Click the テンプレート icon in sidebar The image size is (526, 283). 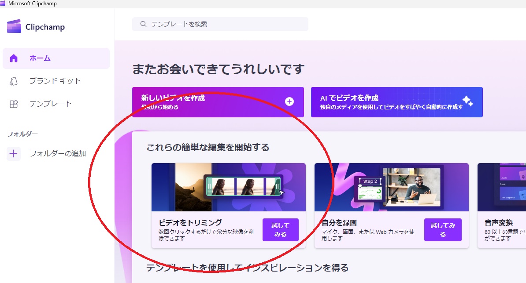(x=14, y=104)
